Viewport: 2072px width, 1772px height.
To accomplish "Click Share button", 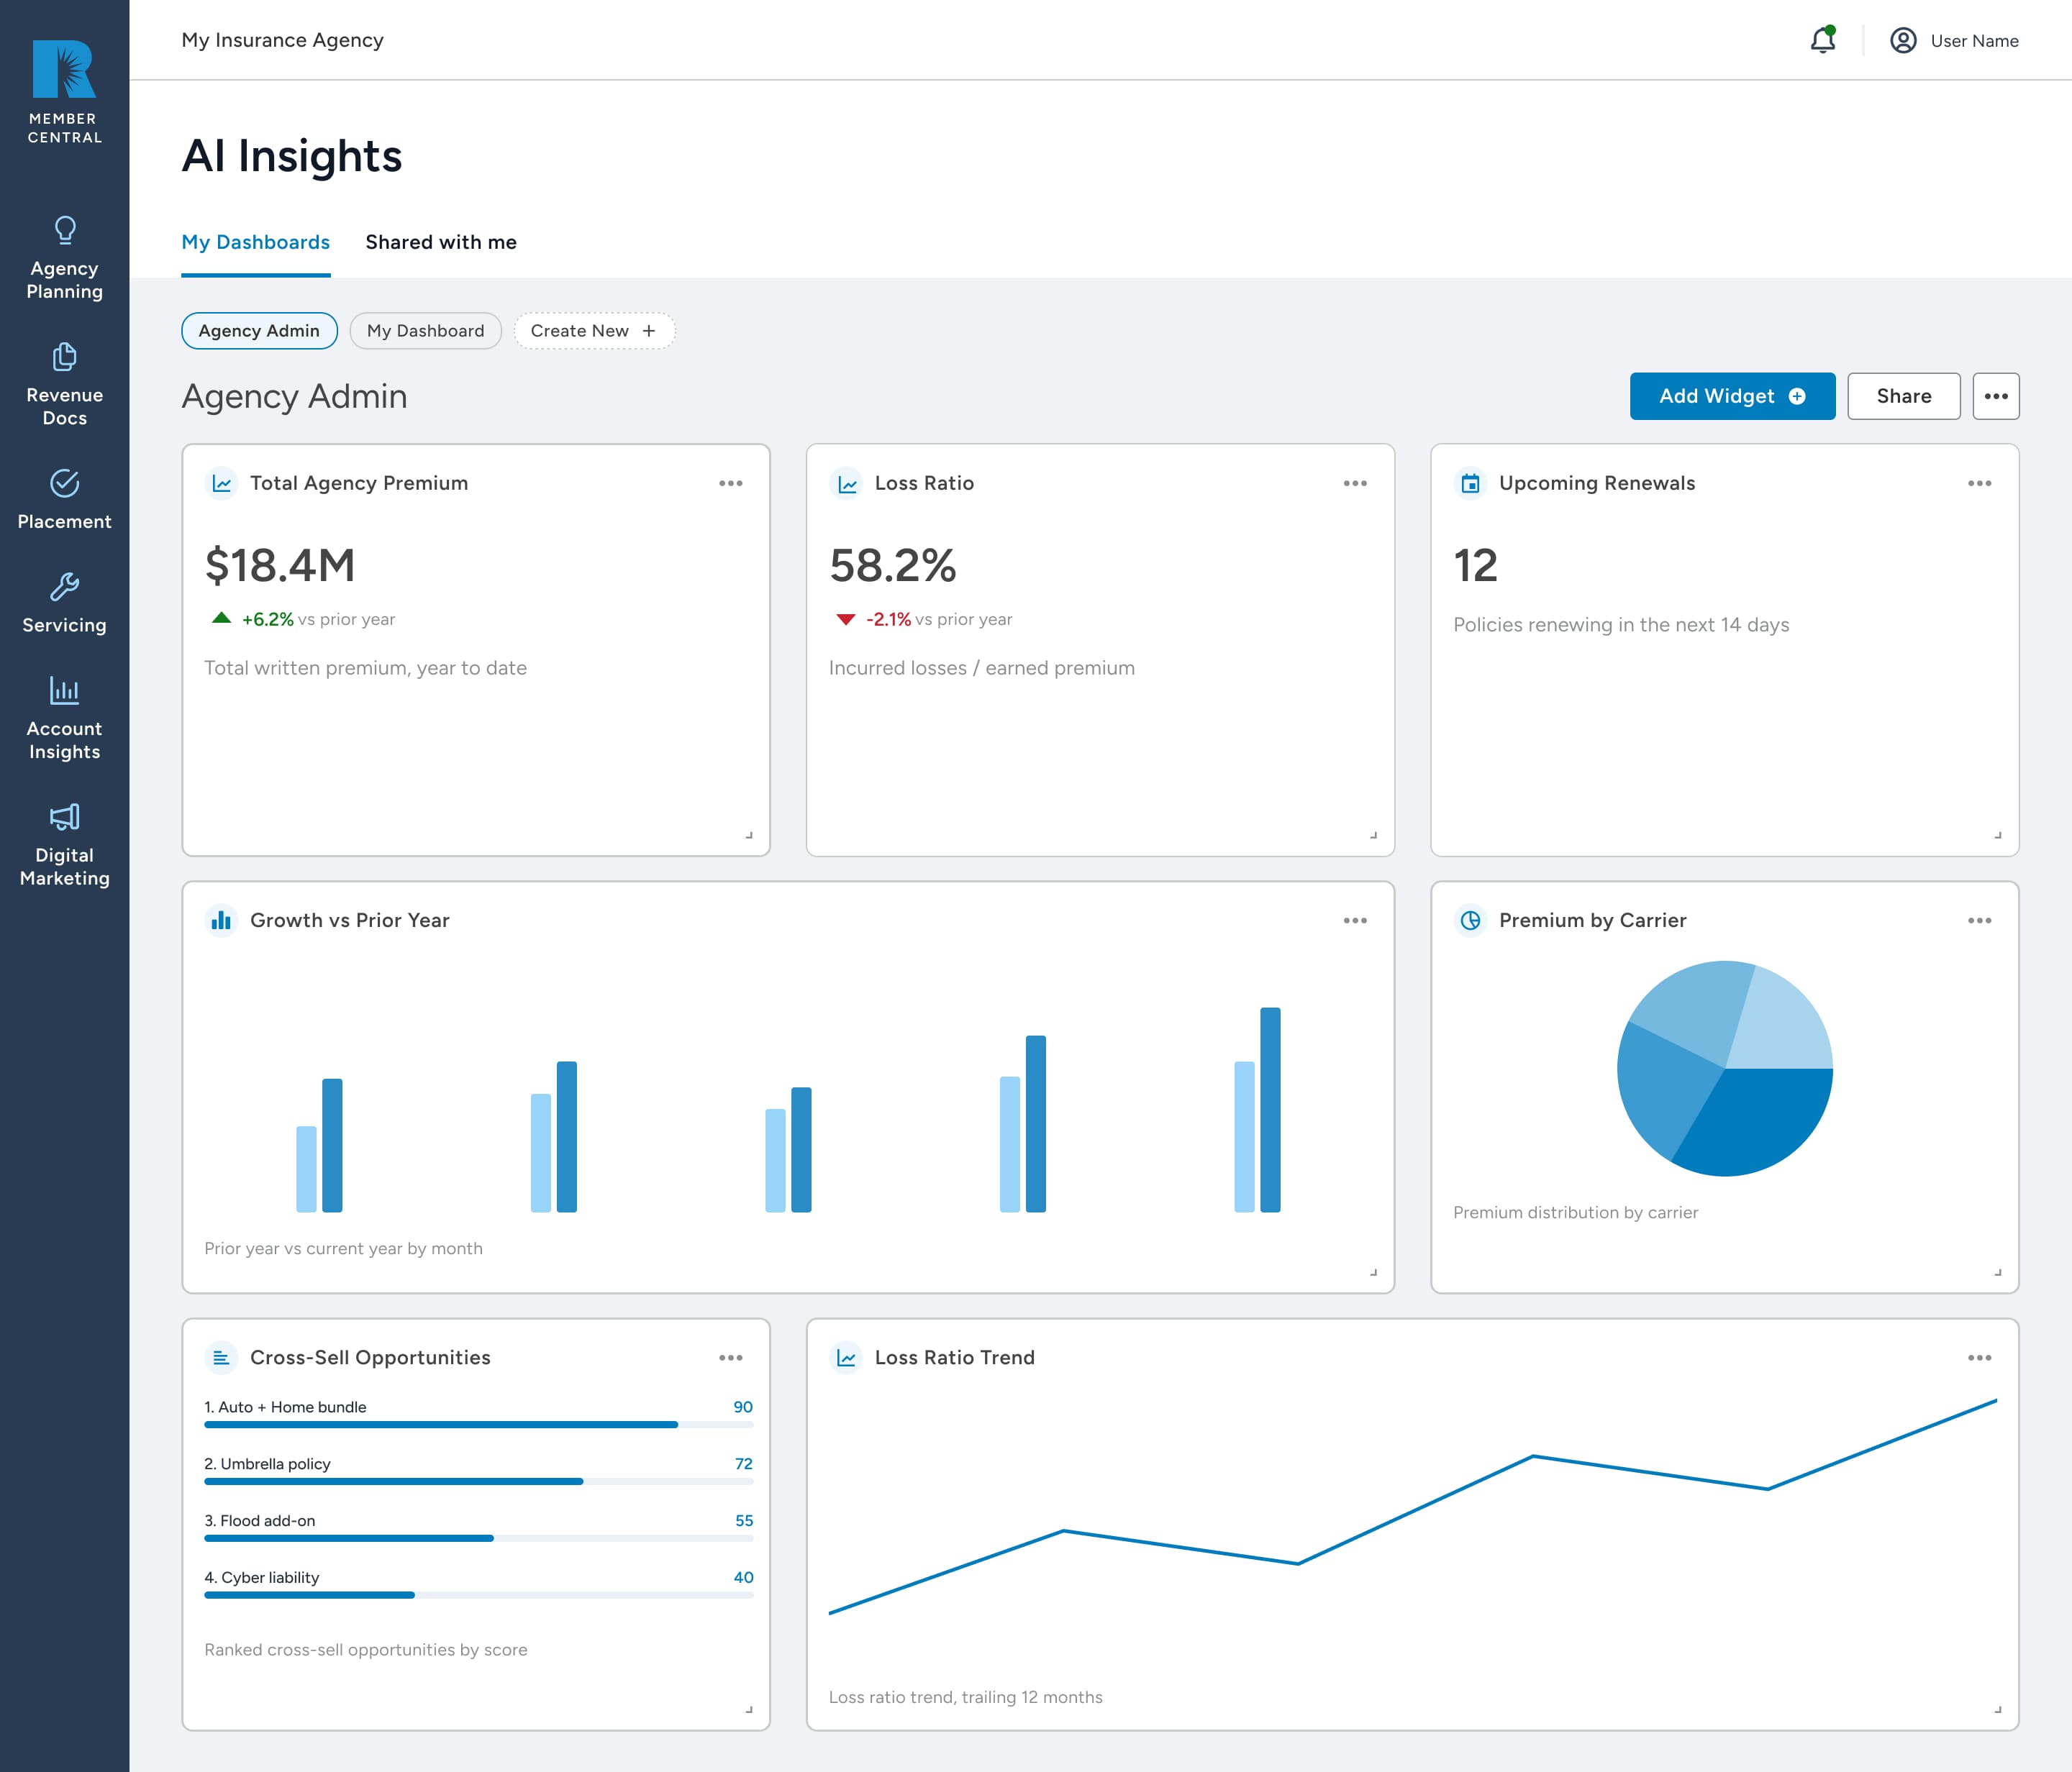I will pos(1904,397).
